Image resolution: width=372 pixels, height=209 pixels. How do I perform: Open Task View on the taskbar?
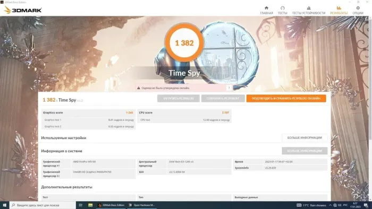pos(81,205)
